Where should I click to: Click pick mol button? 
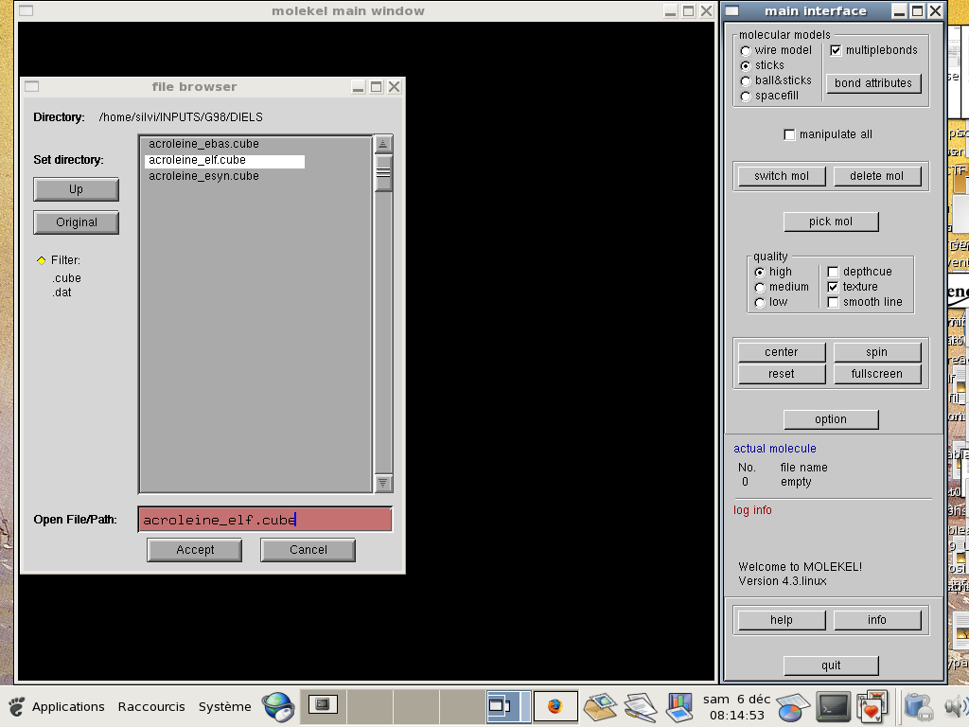[x=831, y=222]
